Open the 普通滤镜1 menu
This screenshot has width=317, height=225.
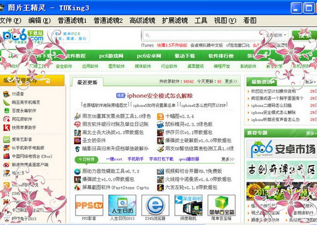[x=72, y=20]
